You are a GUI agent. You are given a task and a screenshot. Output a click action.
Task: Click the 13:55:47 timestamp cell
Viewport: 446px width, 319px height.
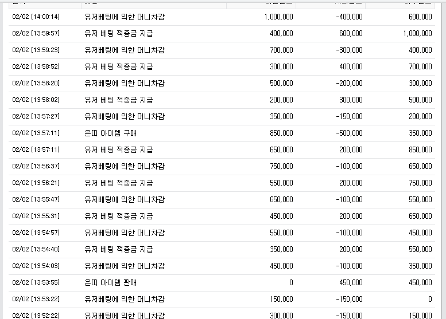36,199
